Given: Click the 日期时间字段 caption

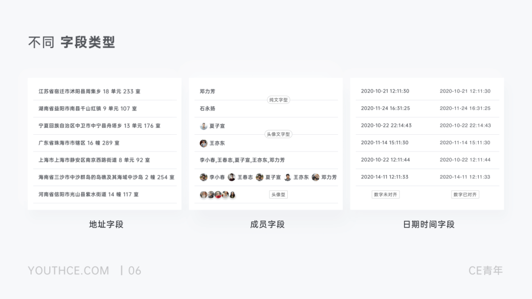Looking at the screenshot, I should 429,224.
